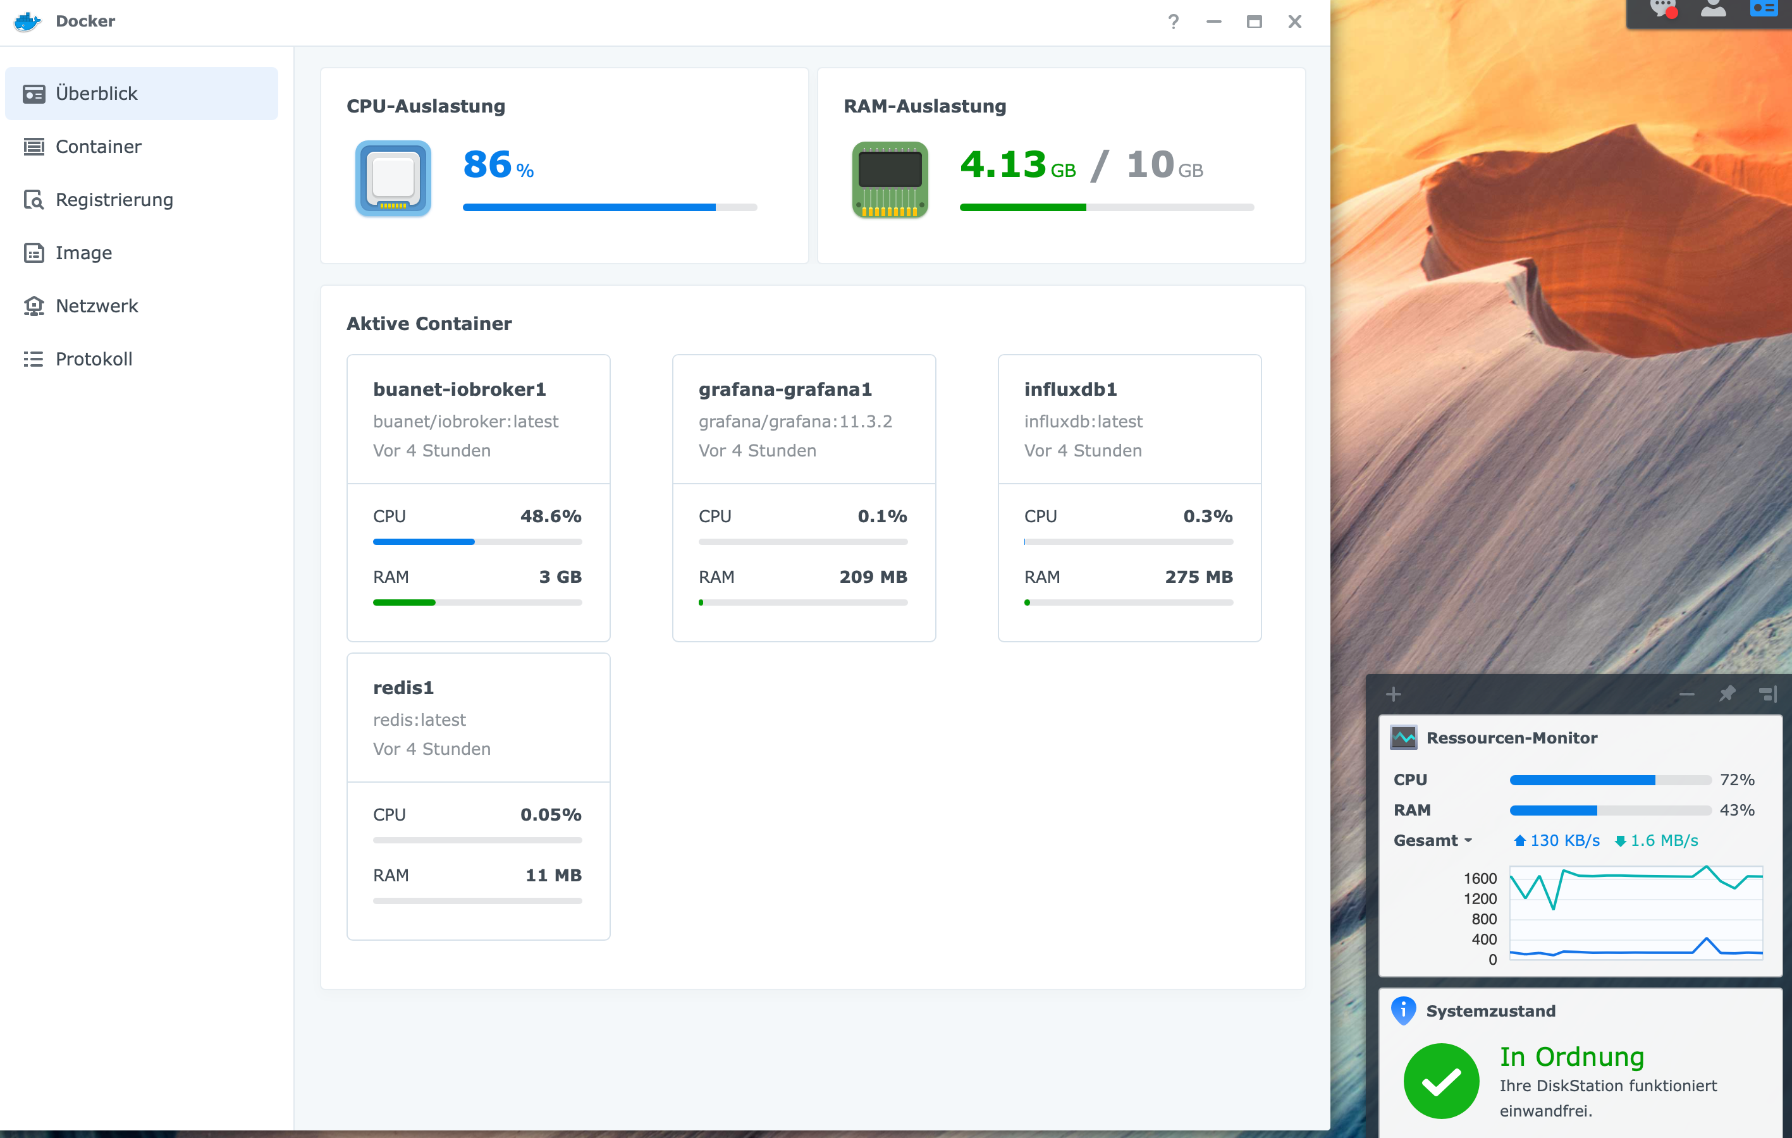The image size is (1792, 1138).
Task: Click the Systemzustand info icon
Action: coord(1404,1011)
